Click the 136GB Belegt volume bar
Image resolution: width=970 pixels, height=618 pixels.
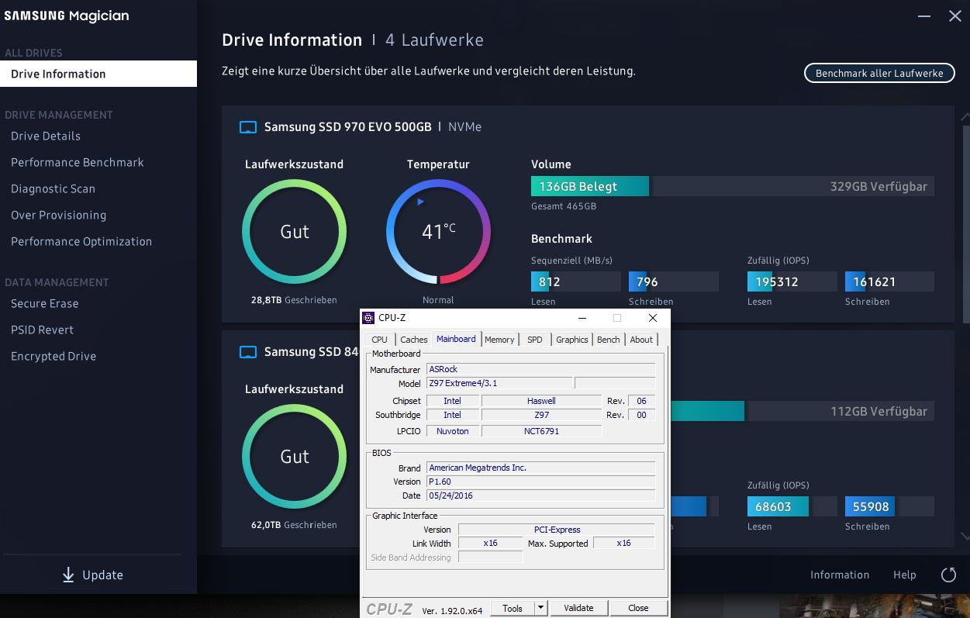(590, 186)
